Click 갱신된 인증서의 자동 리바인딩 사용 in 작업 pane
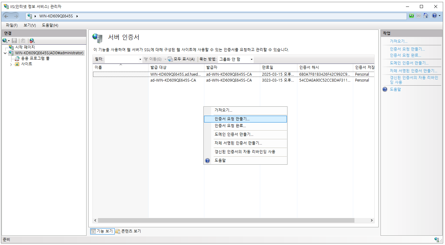The width and height of the screenshot is (445, 245). [414, 80]
